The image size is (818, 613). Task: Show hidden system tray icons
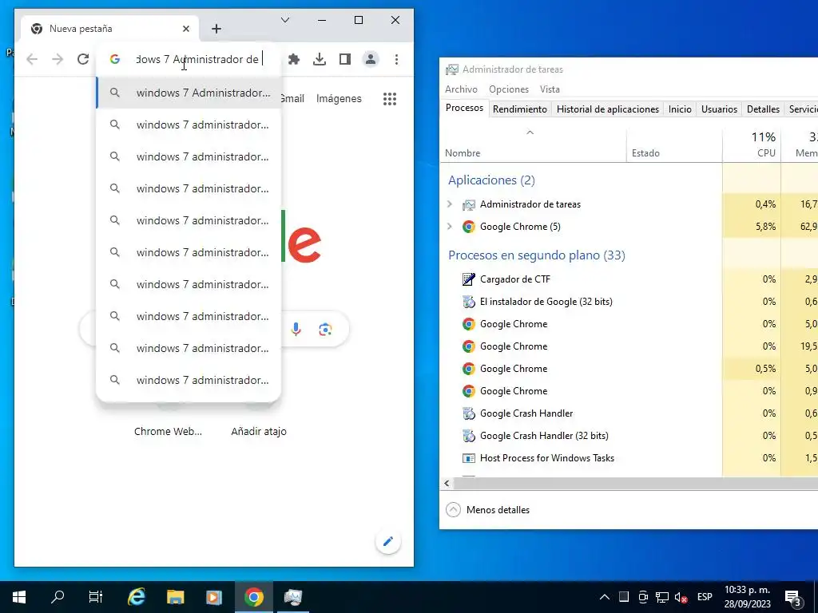(x=604, y=597)
